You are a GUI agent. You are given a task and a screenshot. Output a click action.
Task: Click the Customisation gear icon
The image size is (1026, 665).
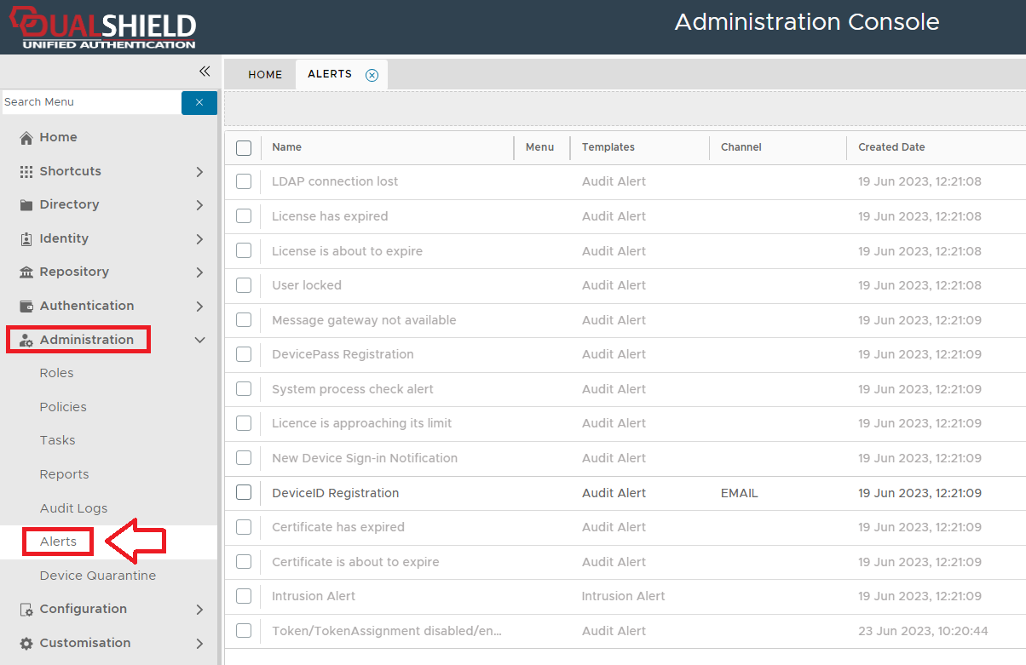coord(26,644)
